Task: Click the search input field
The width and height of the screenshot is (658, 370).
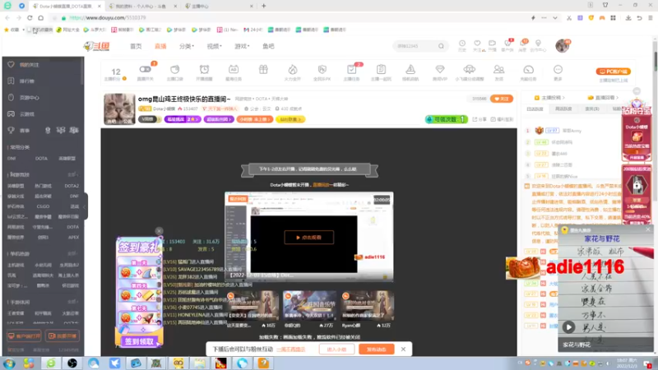Action: 415,46
